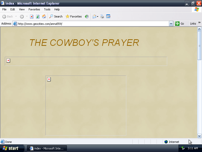
Task: Click the Mail envelope icon
Action: [94, 16]
